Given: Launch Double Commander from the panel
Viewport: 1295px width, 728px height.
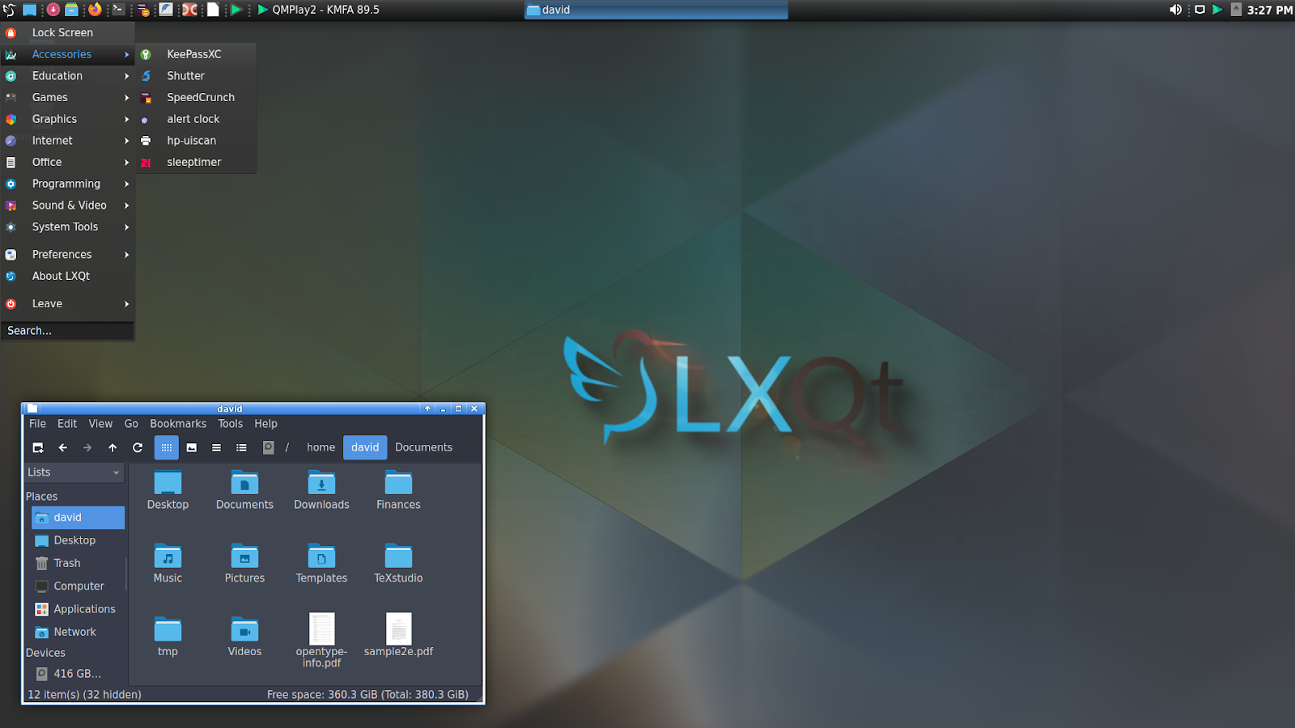Looking at the screenshot, I should 189,10.
